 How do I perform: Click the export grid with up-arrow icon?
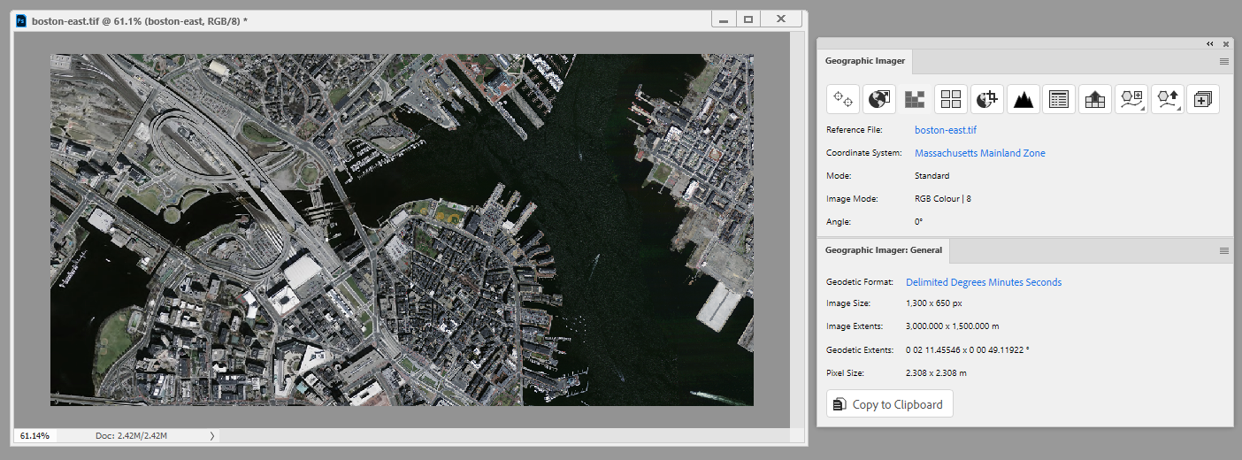(x=1095, y=99)
